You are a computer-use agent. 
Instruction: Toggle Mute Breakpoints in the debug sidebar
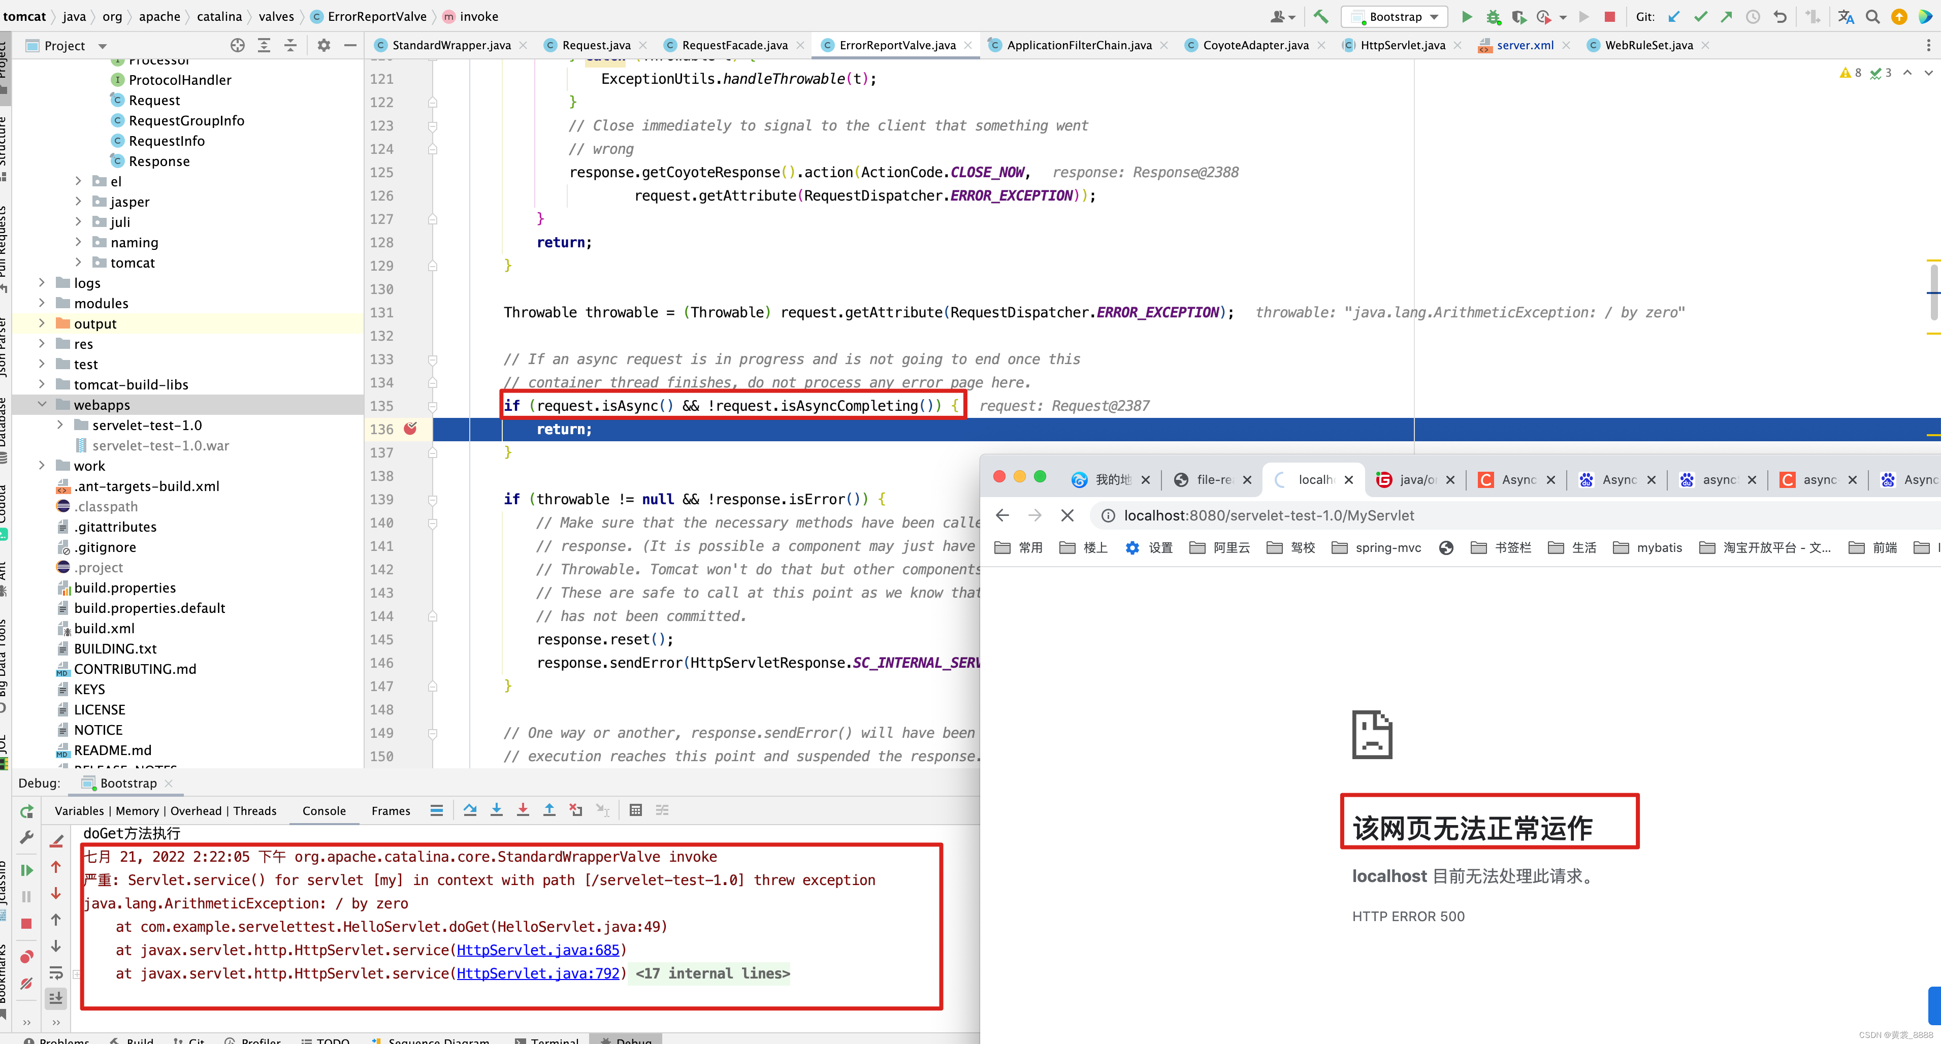pyautogui.click(x=26, y=983)
